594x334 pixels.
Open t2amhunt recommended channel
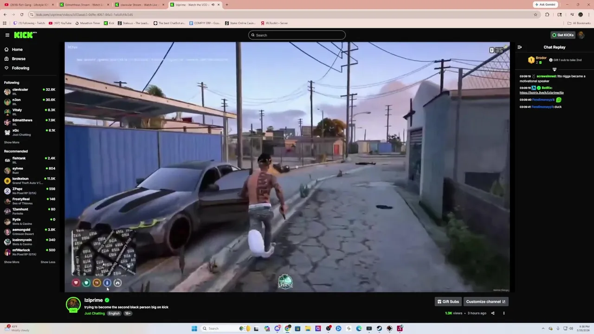[30, 211]
